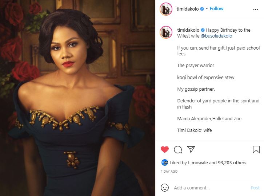
Task: View the 93,203 others who liked
Action: click(232, 162)
